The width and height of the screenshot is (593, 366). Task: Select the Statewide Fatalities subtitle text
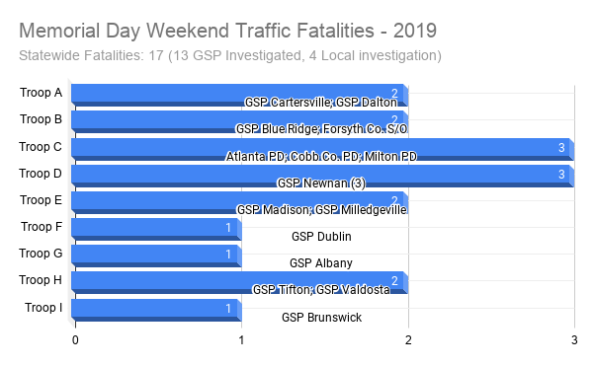coord(230,55)
